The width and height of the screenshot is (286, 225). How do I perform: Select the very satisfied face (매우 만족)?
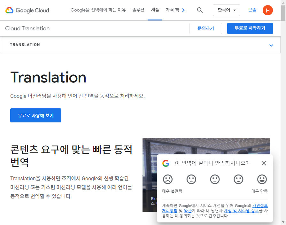click(x=262, y=179)
